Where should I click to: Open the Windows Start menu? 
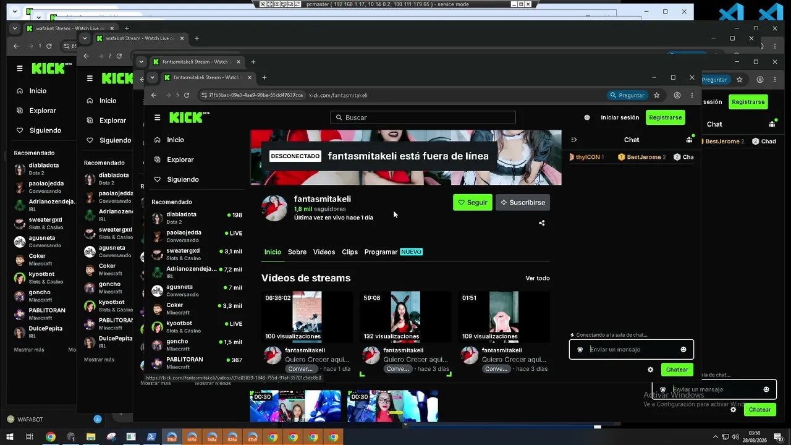pyautogui.click(x=9, y=437)
